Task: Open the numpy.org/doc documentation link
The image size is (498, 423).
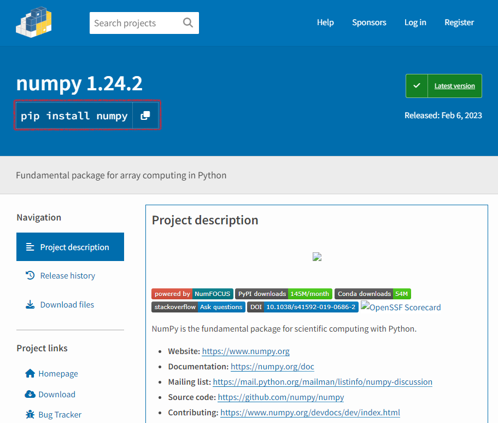Action: 272,367
